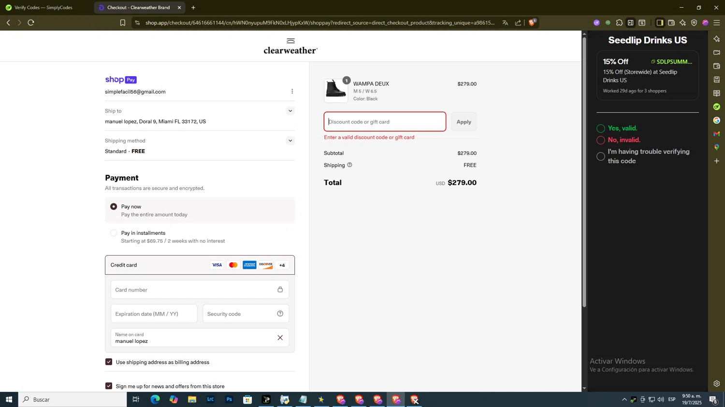Click the Windows taskbar Buscar search box
The height and width of the screenshot is (407, 725).
(x=72, y=400)
